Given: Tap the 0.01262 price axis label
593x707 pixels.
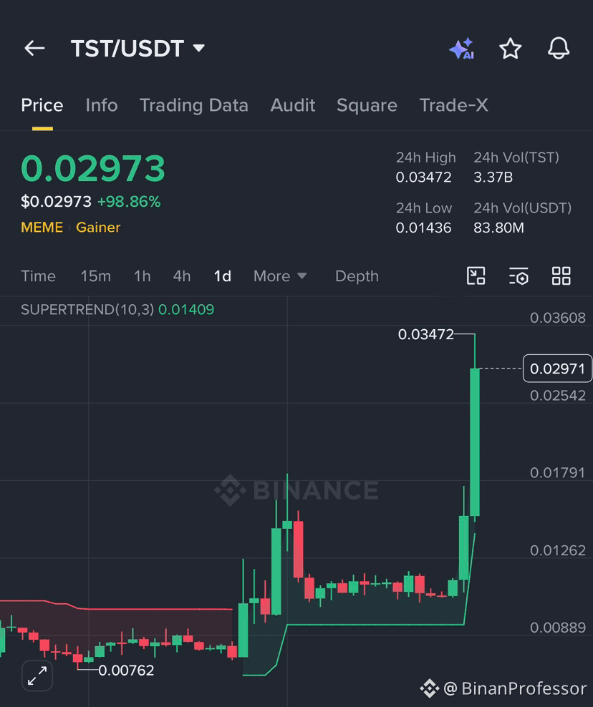Looking at the screenshot, I should [x=558, y=550].
